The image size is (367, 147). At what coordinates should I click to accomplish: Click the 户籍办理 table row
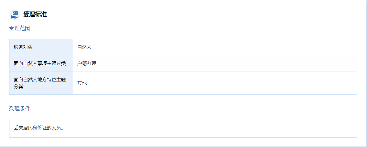pyautogui.click(x=183, y=63)
